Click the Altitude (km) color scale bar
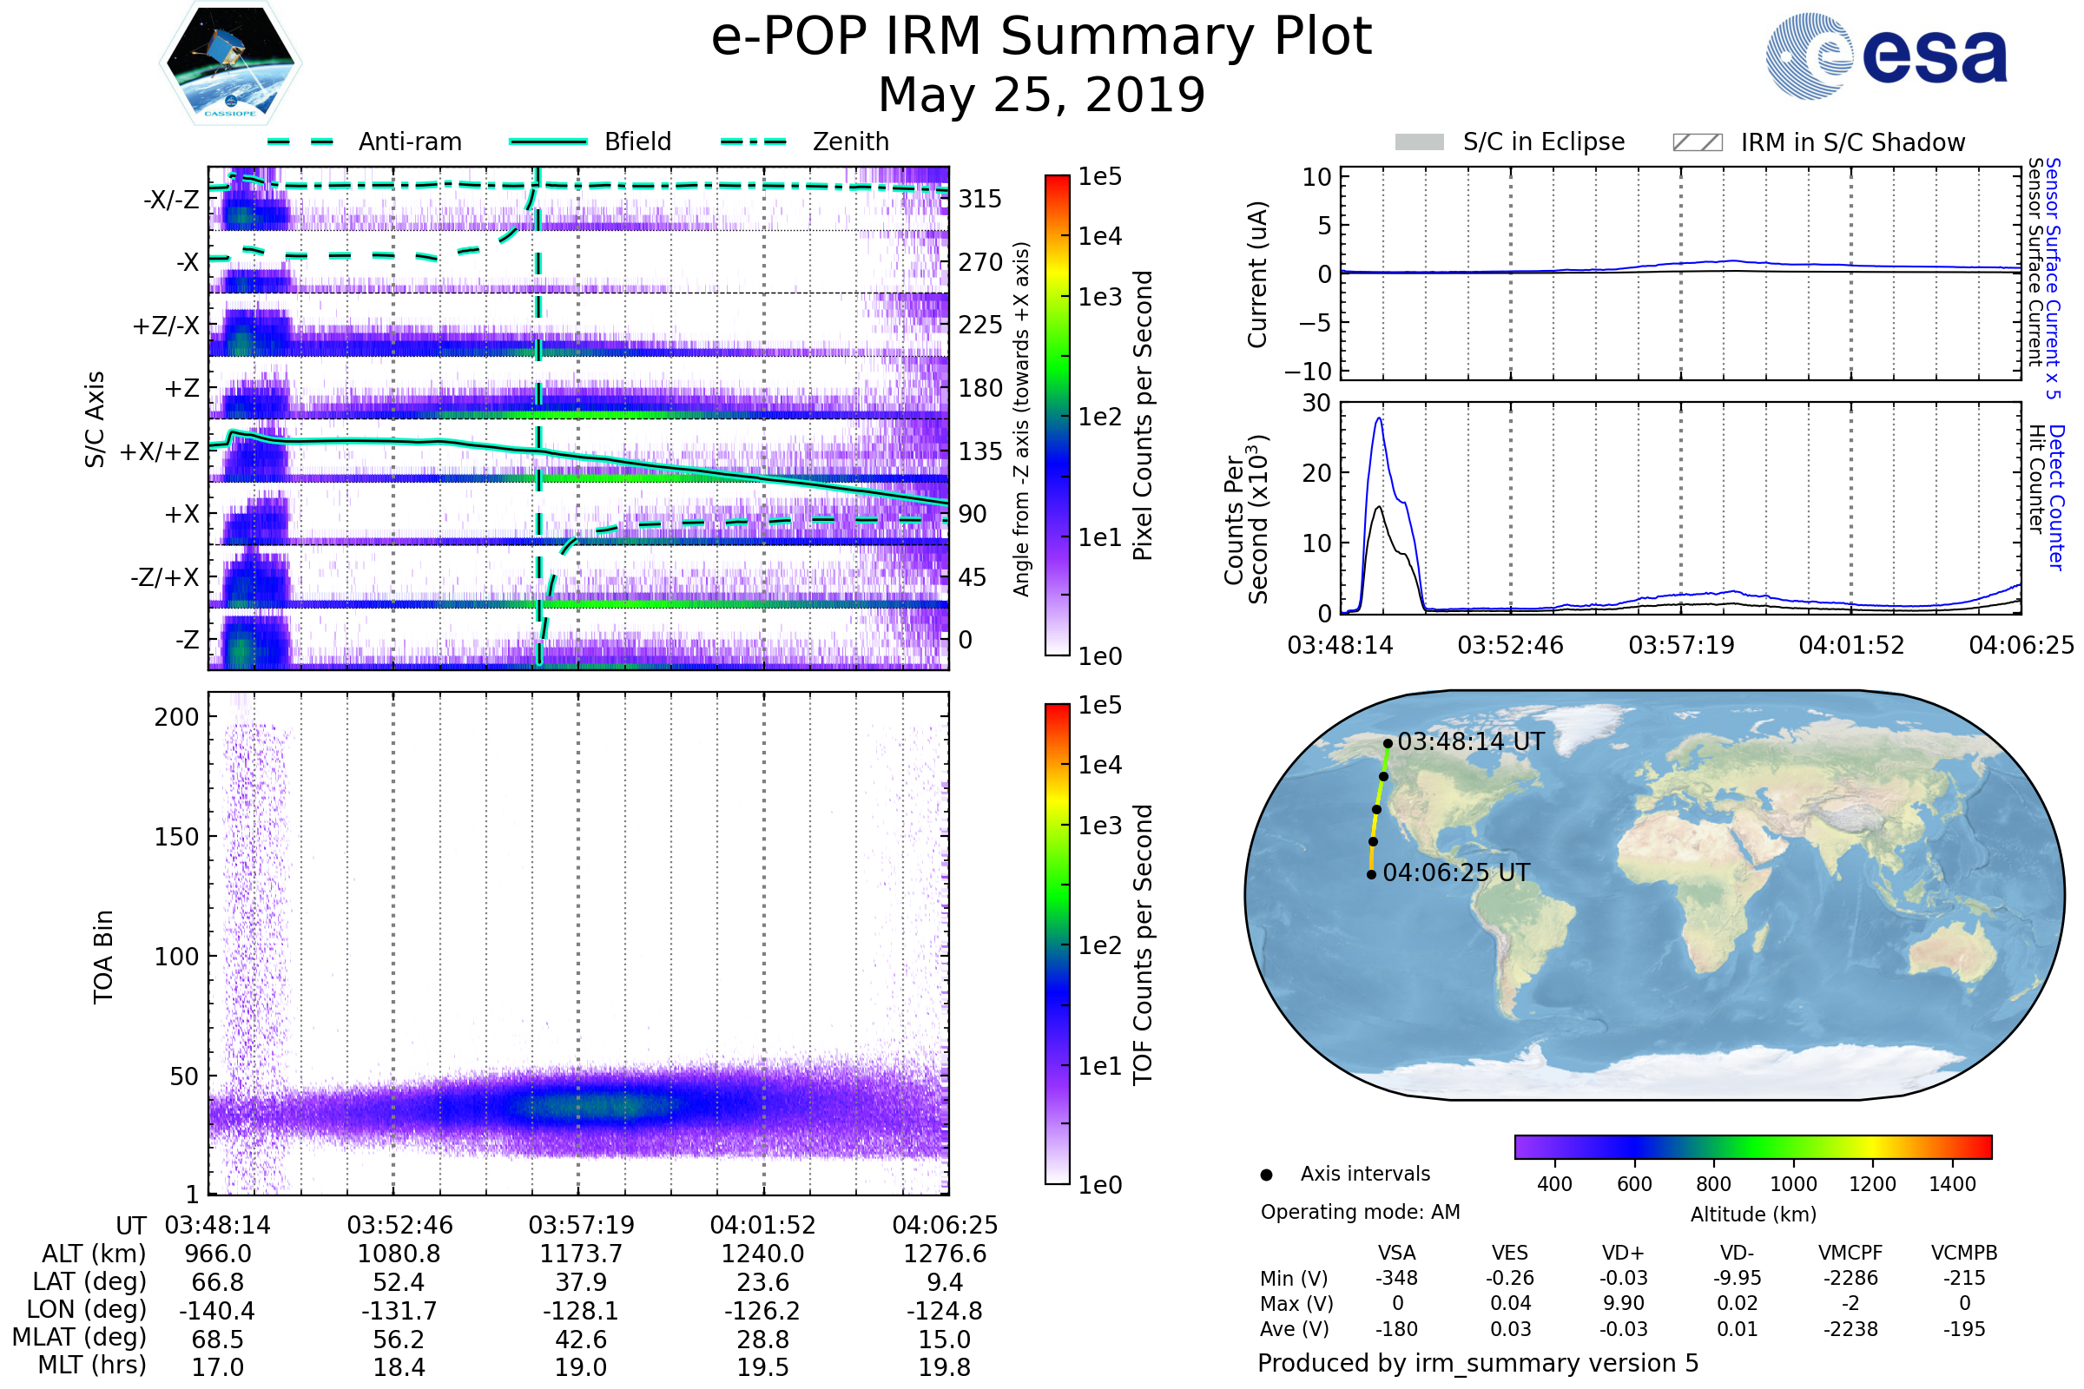 [x=1752, y=1146]
